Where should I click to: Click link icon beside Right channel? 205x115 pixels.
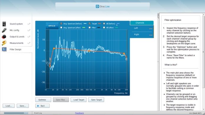pos(151,35)
